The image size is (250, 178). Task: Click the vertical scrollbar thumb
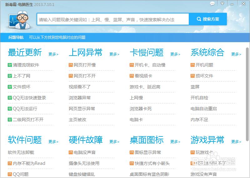[247, 94]
